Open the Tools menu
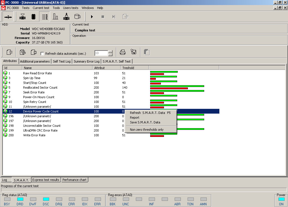288x207 pixels. click(x=56, y=8)
